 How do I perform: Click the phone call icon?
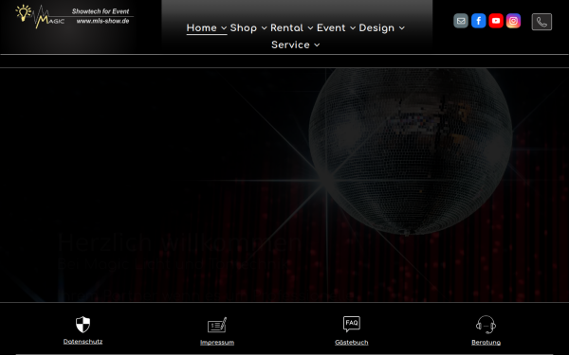(x=541, y=22)
